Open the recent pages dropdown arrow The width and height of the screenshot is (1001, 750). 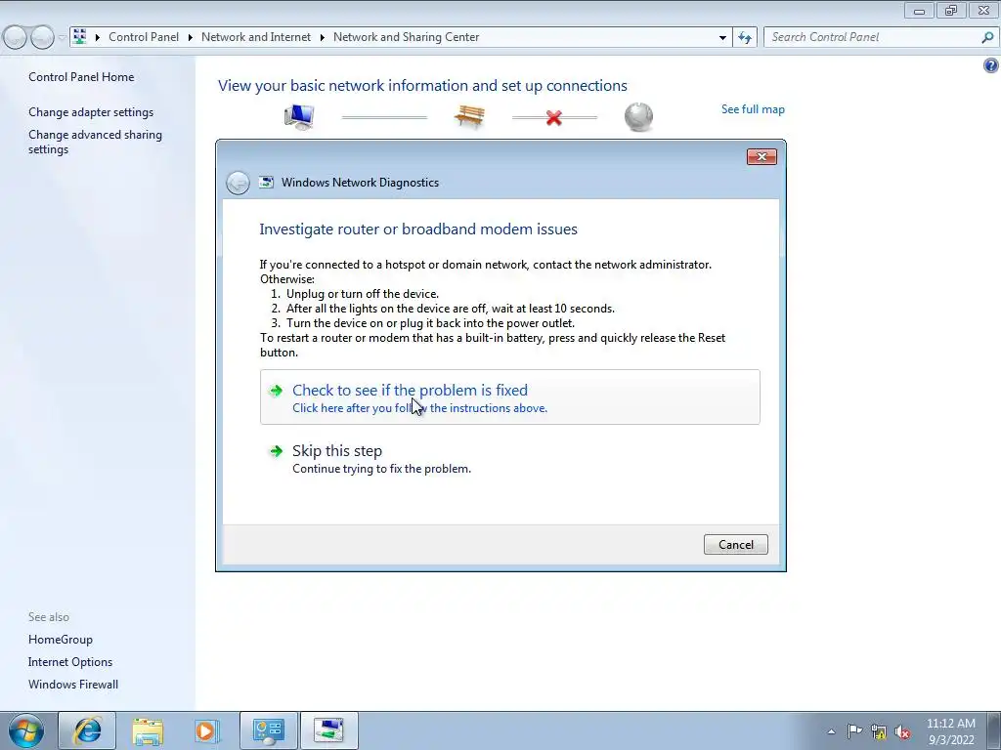[x=62, y=38]
